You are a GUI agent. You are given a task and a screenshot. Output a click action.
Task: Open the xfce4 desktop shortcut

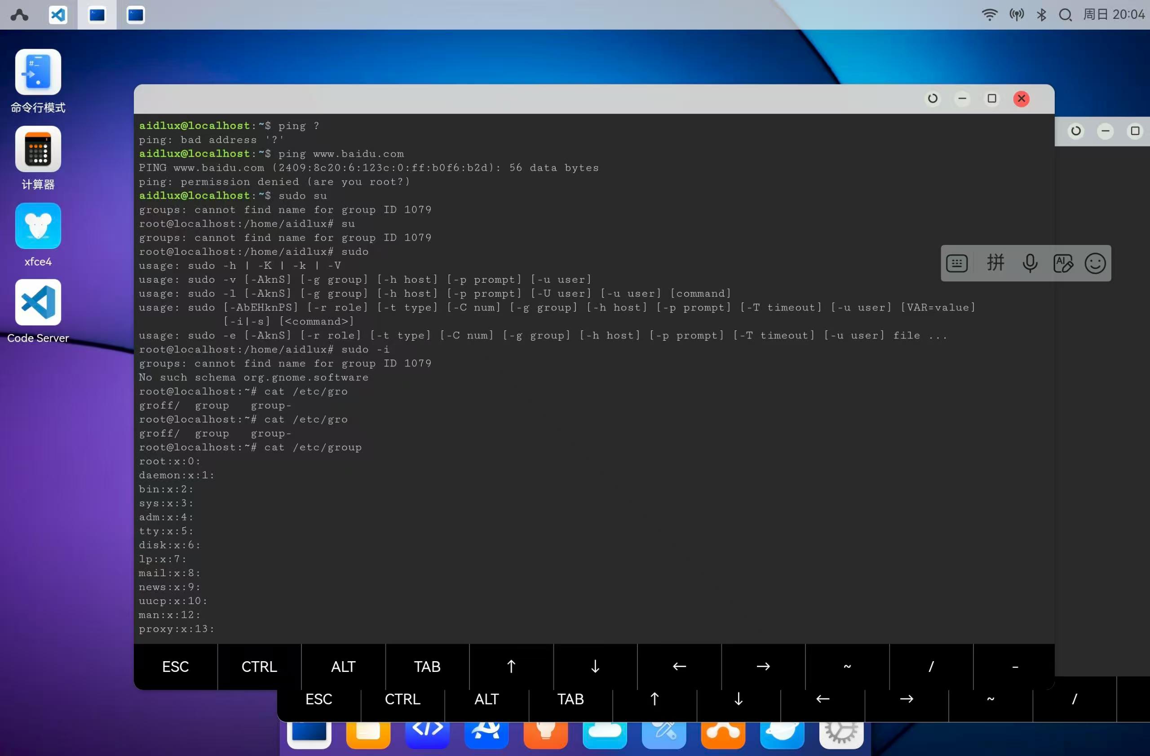(x=38, y=226)
